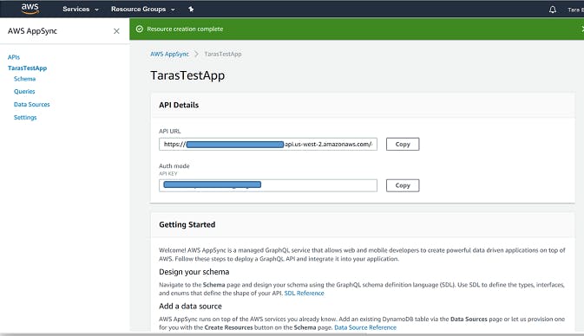Screen dimensions: 584x336
Task: Open the Data Sources page from the sidebar
Action: (x=31, y=105)
